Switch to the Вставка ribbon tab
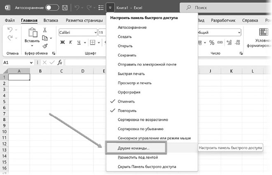The image size is (272, 175). point(50,20)
